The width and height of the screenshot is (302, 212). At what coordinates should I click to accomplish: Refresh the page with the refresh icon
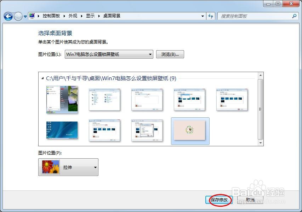pyautogui.click(x=211, y=16)
